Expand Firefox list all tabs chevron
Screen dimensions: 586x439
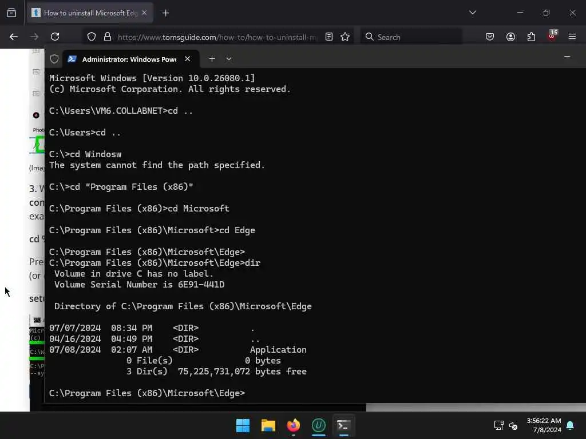(472, 13)
